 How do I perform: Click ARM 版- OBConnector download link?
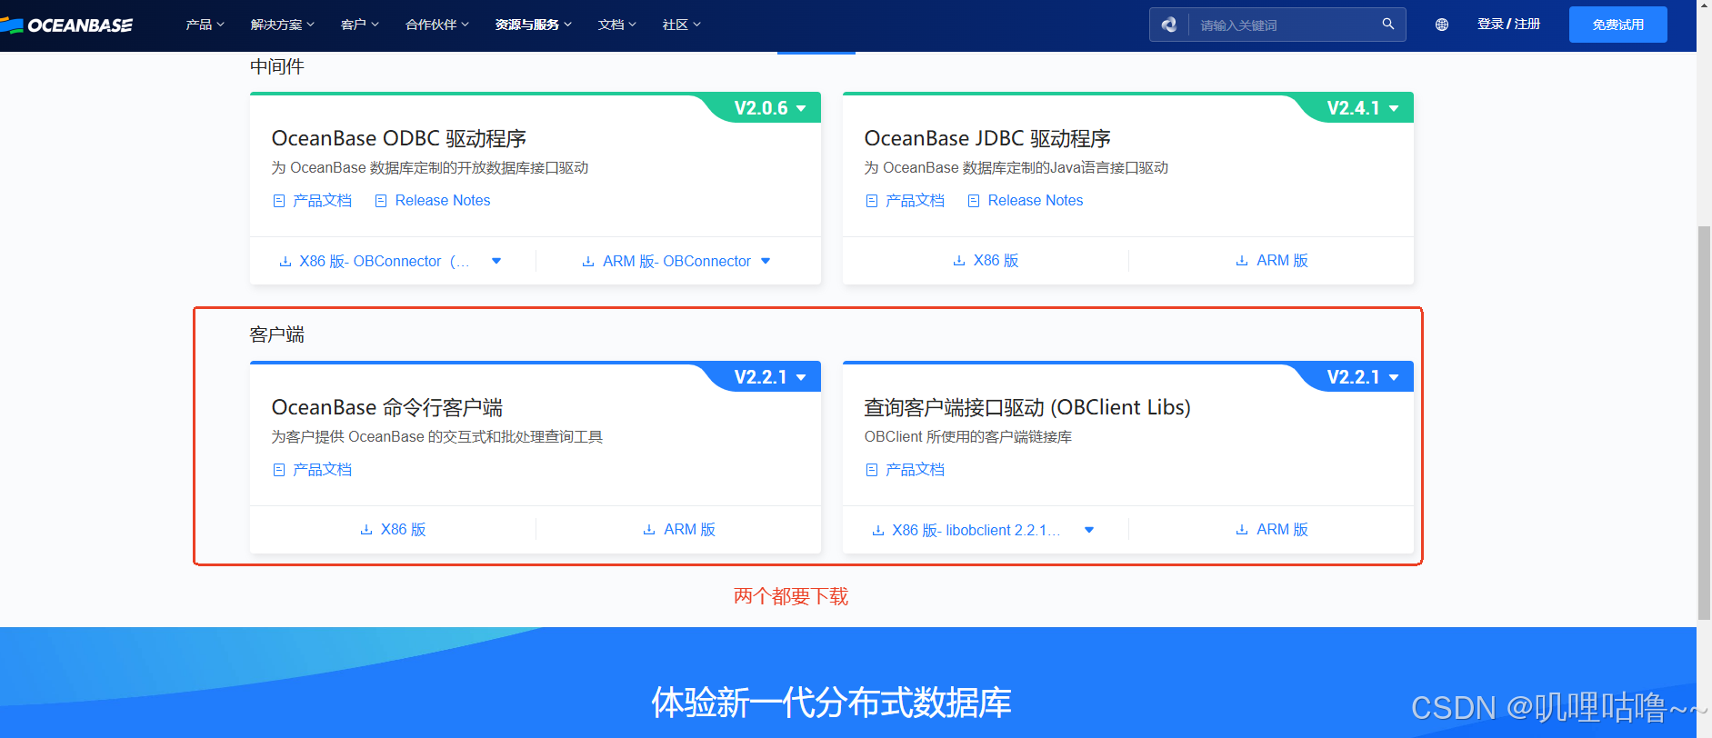(x=676, y=262)
